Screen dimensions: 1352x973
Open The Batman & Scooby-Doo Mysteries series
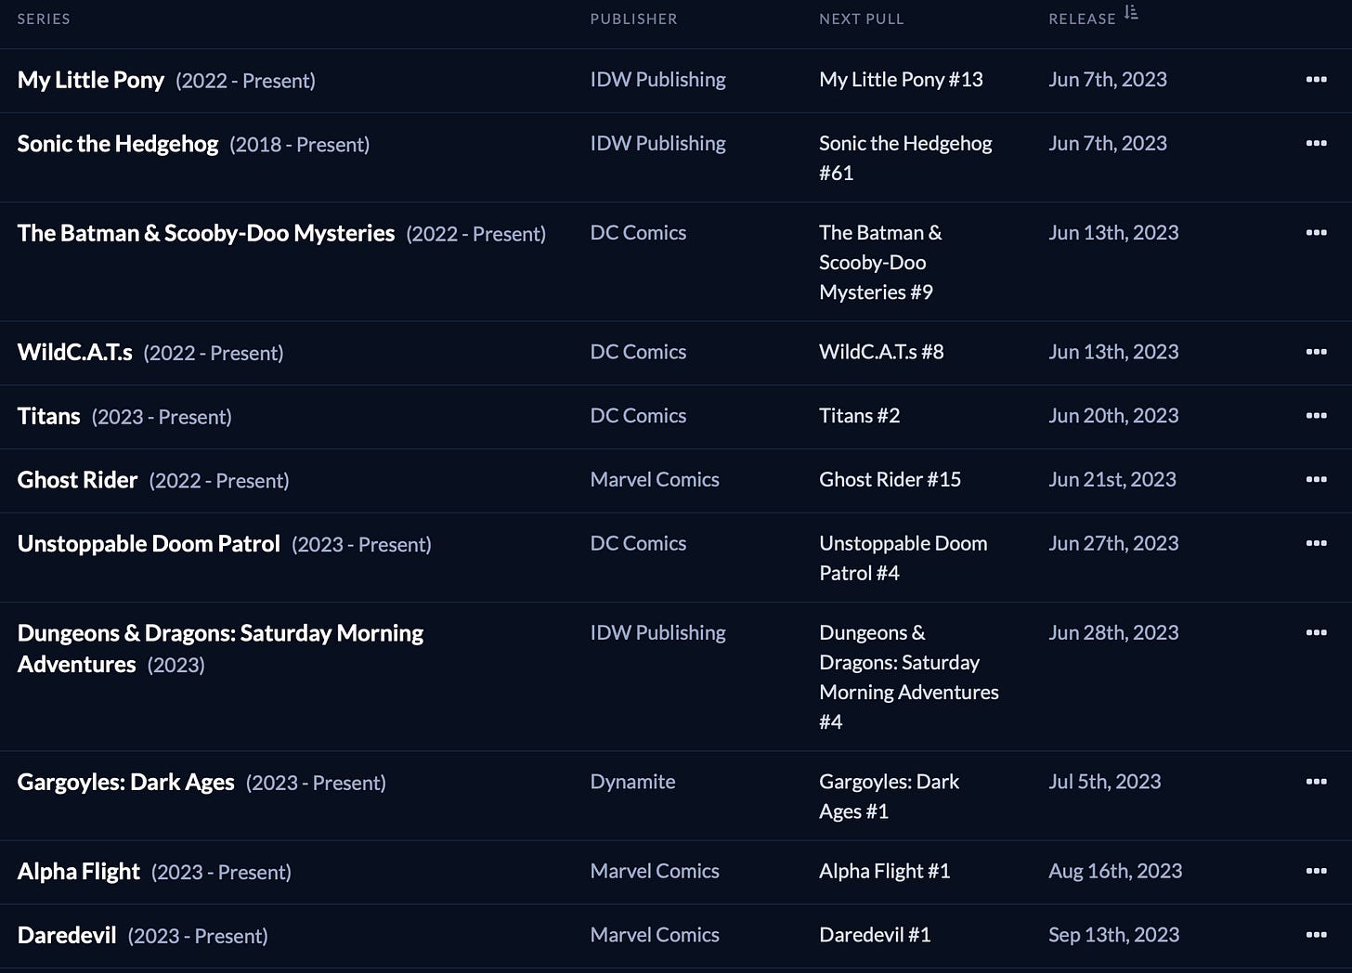click(x=206, y=233)
